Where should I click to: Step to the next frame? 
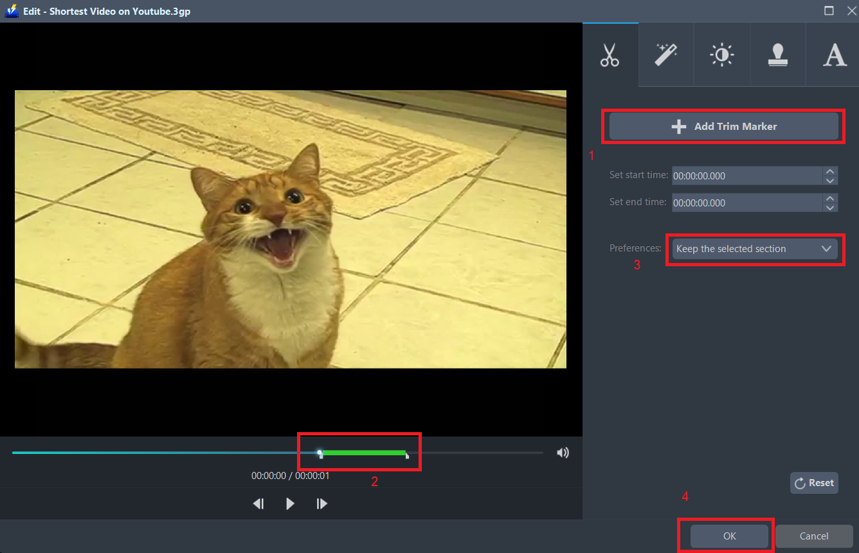point(322,503)
